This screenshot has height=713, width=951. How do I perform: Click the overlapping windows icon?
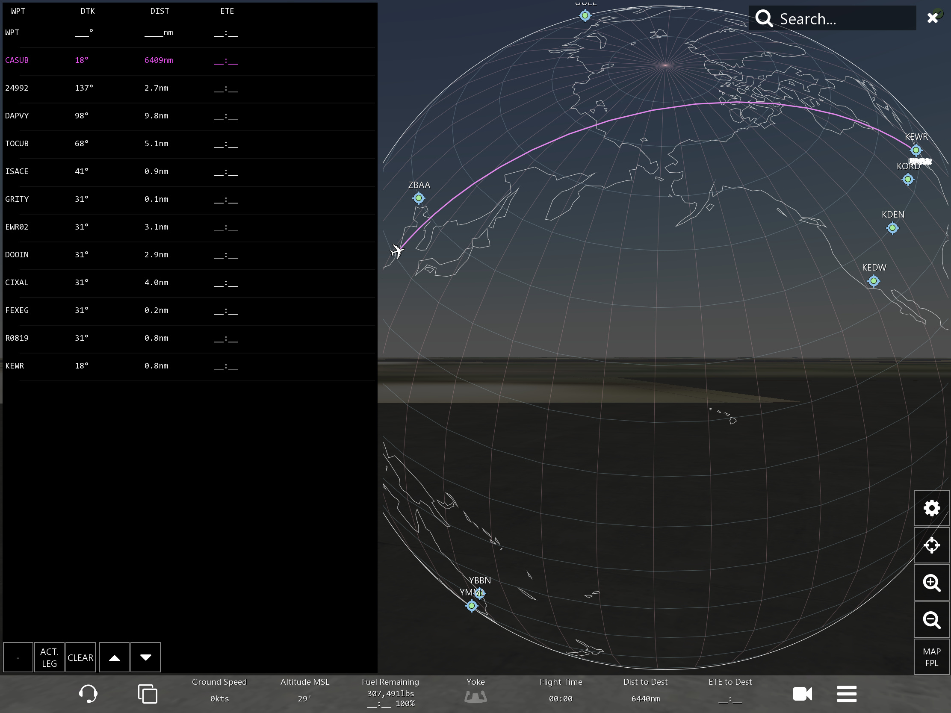[x=148, y=694]
